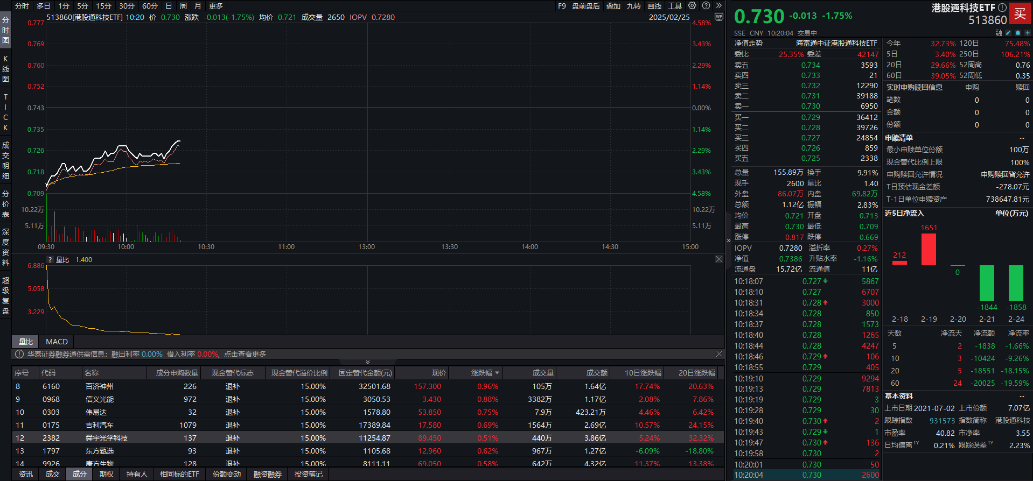Click 点击查看更多 link in notice bar
1033x481 pixels.
tap(245, 354)
